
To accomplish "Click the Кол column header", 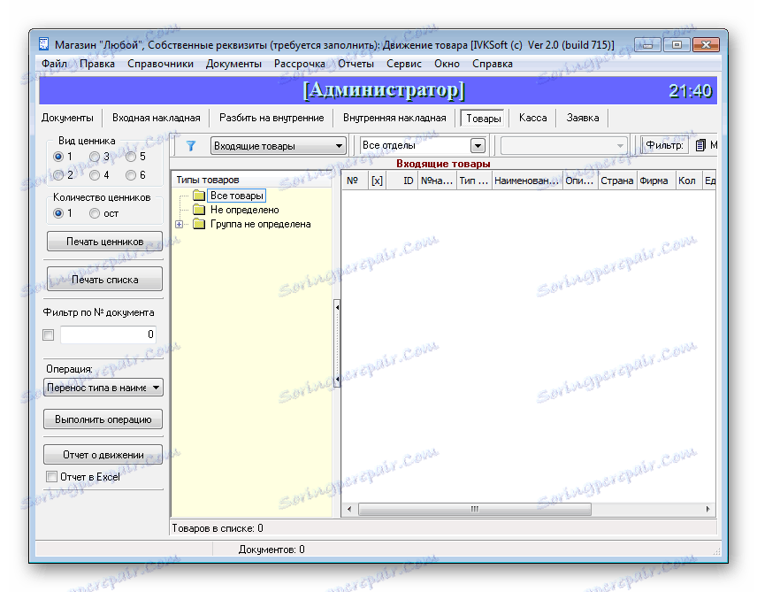I will (x=688, y=181).
